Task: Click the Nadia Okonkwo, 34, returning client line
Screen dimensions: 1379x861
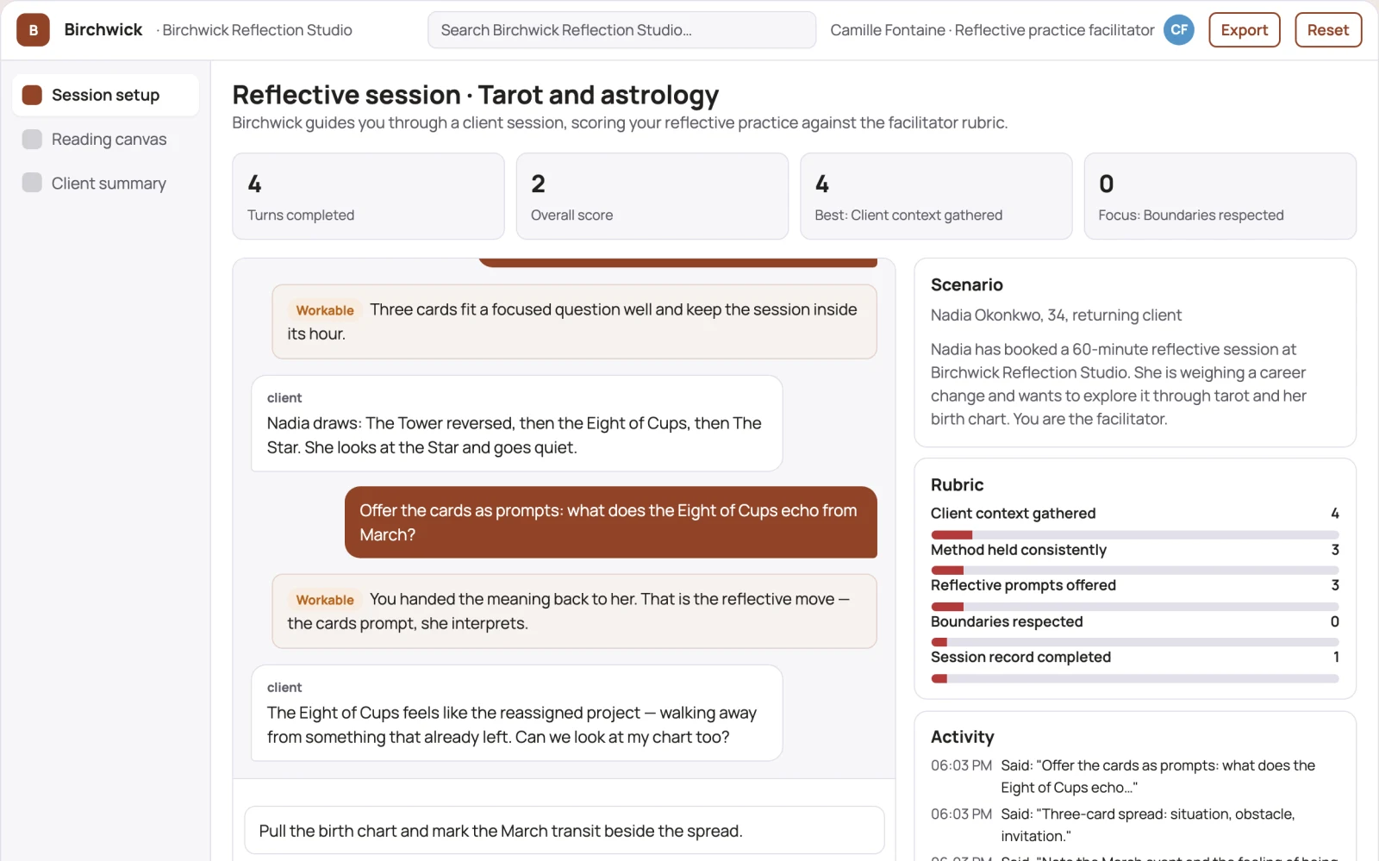Action: coord(1056,315)
